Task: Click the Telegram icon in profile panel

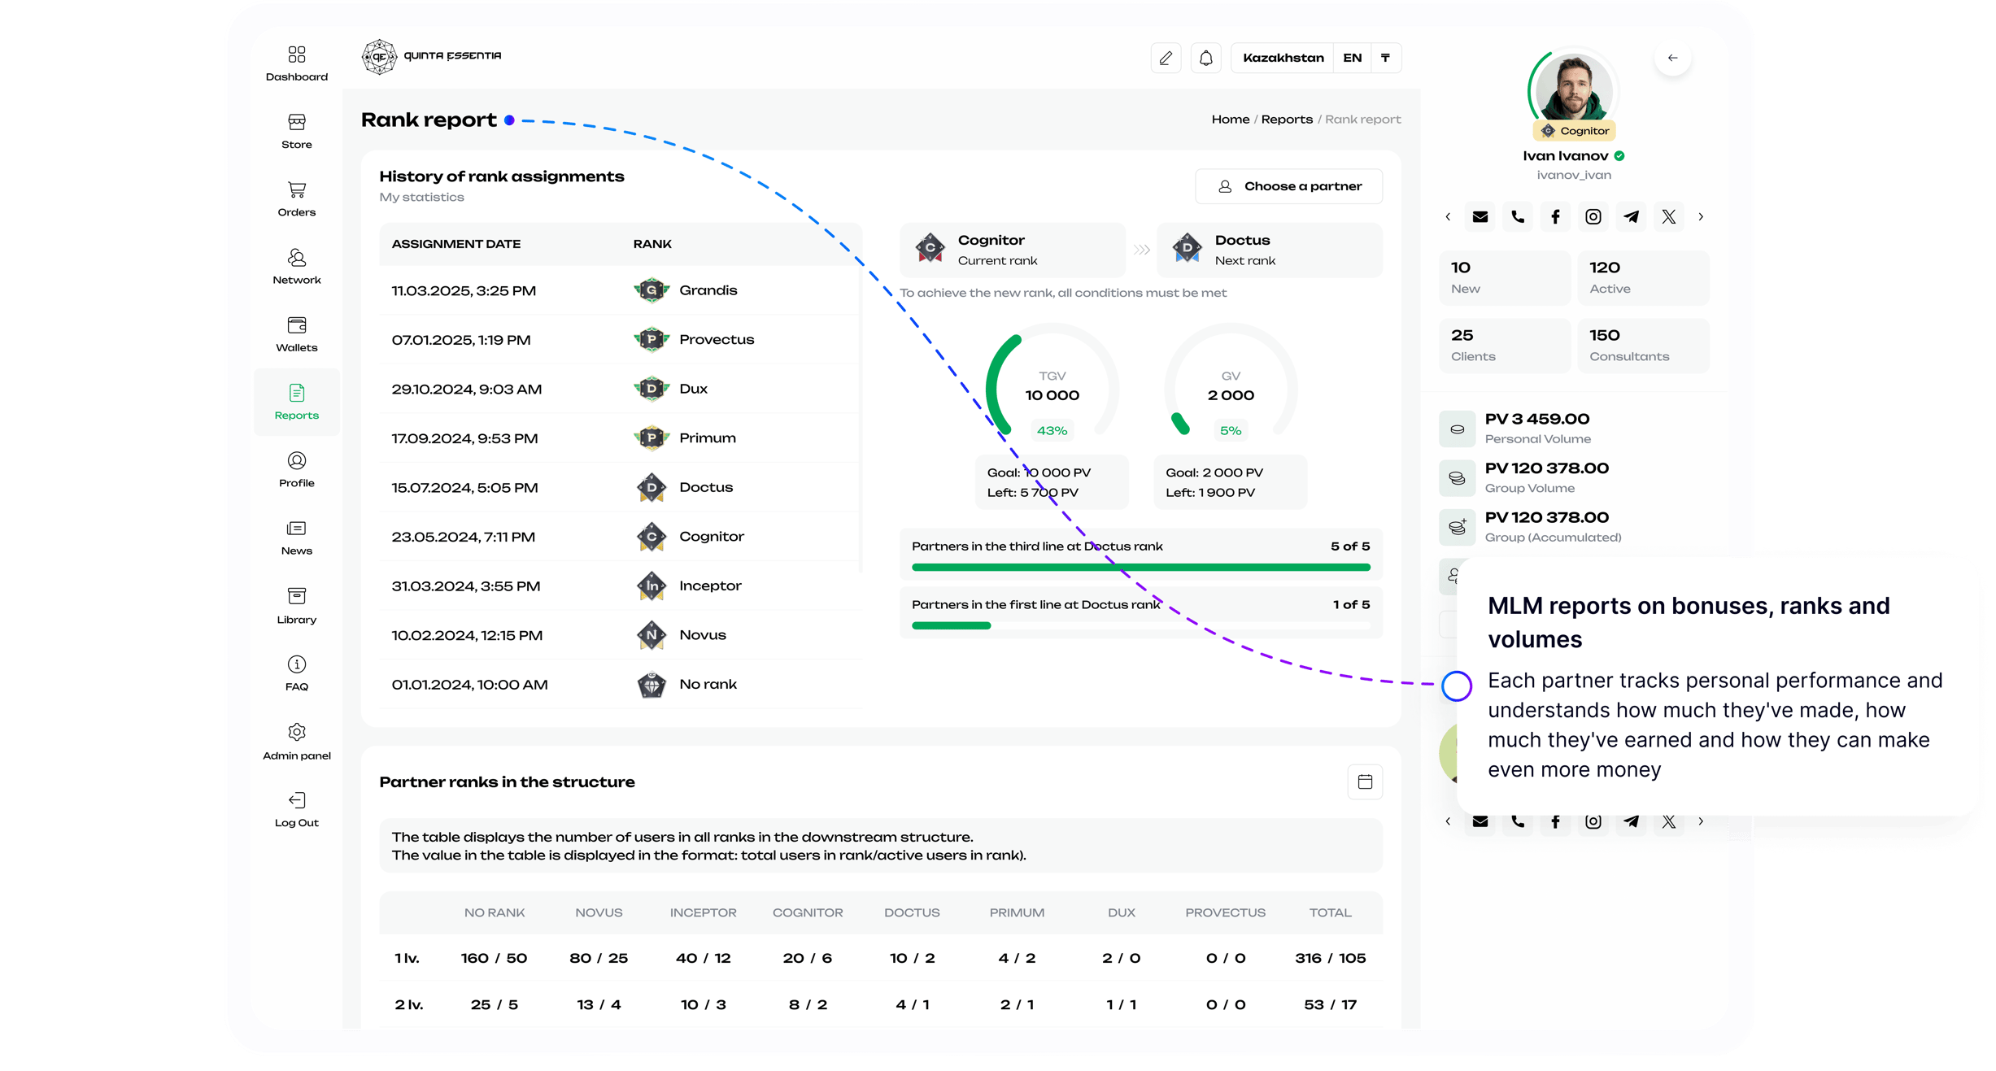Action: 1632,217
